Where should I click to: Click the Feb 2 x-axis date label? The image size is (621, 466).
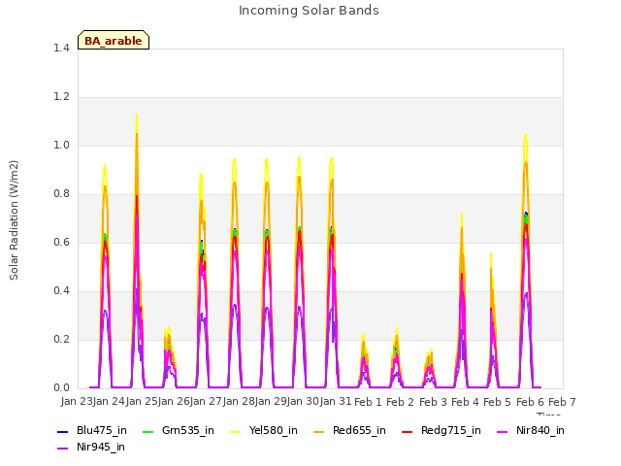[x=400, y=402]
